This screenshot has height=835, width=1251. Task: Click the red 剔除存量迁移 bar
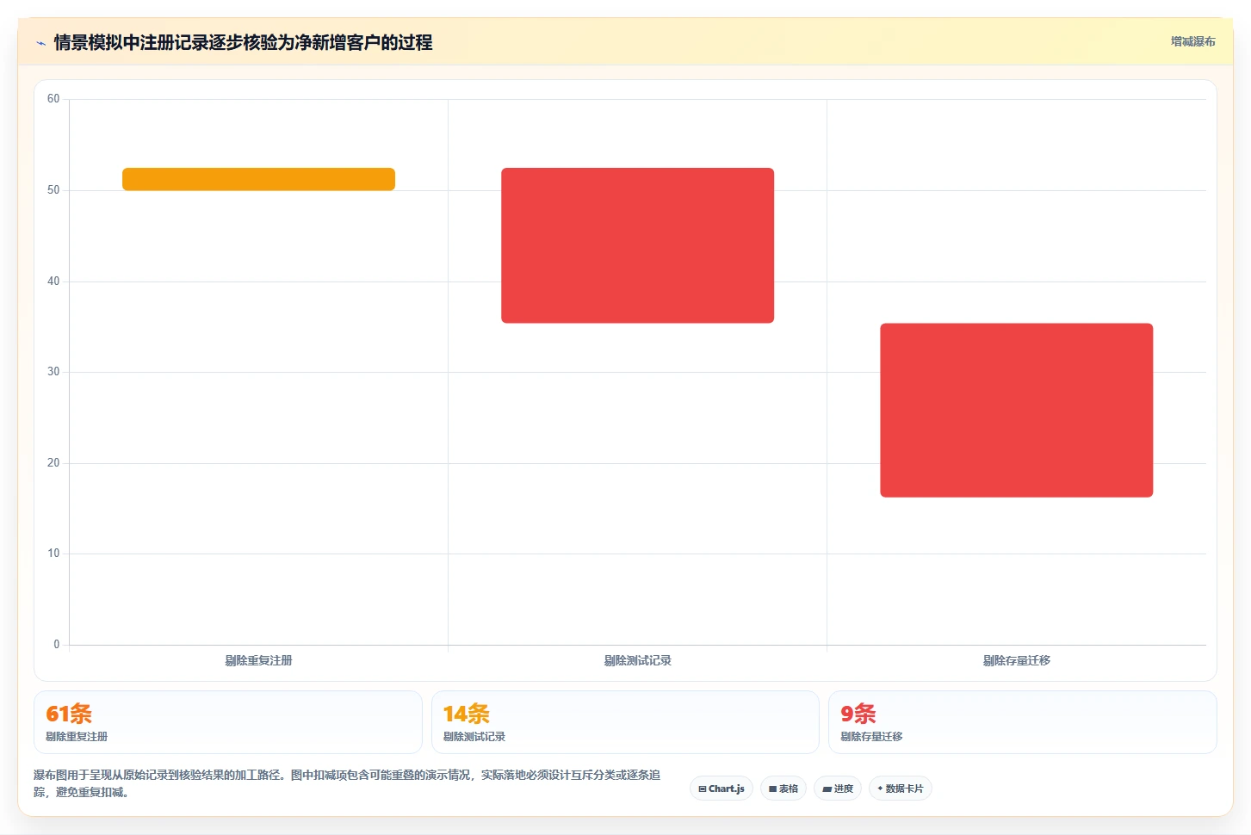click(1016, 410)
